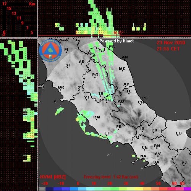Click the '30' value on dBZ scale
This screenshot has height=191, width=191.
pos(126,183)
